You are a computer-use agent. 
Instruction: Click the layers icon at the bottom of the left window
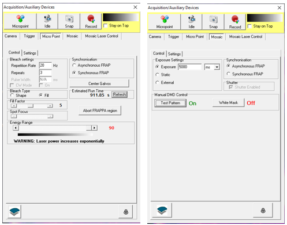pyautogui.click(x=14, y=211)
